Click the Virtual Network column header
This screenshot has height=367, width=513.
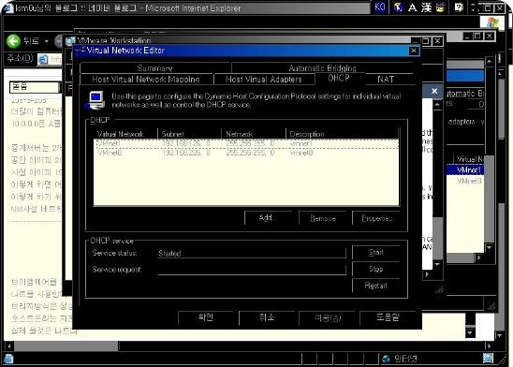(125, 134)
